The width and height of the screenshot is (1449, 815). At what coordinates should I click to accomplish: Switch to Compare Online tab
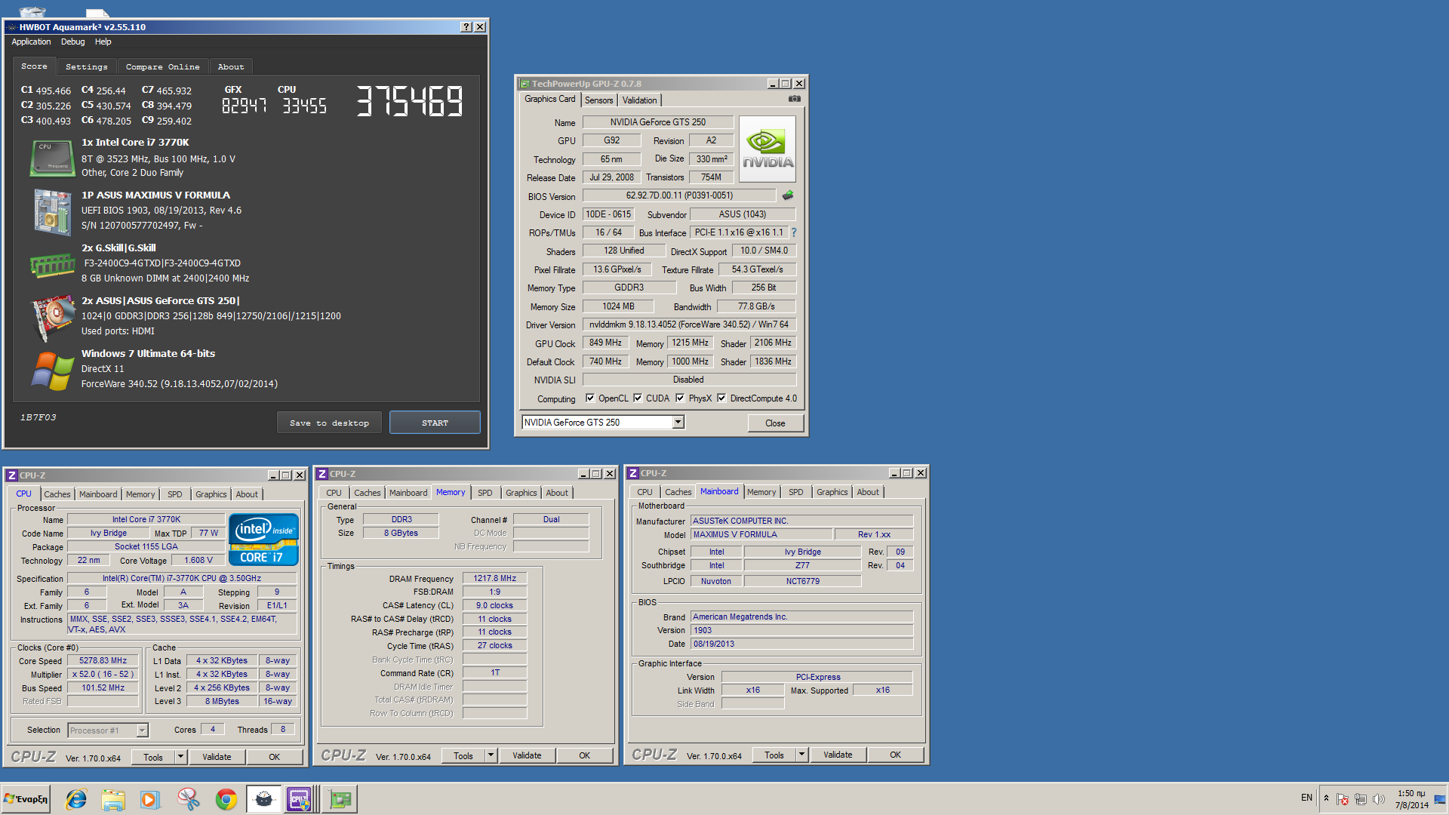pyautogui.click(x=162, y=67)
